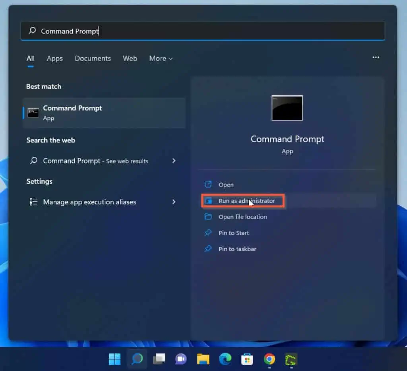The image size is (407, 371).
Task: Choose Open file location
Action: (243, 217)
